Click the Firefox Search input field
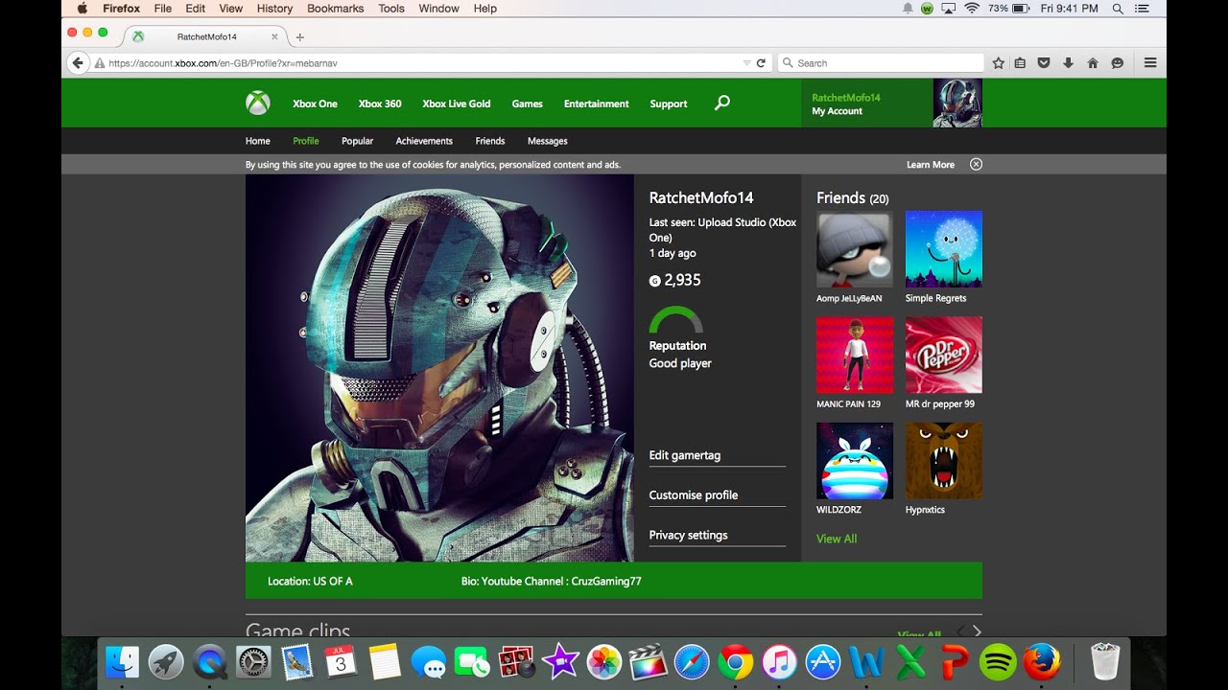Viewport: 1228px width, 690px height. [x=881, y=63]
